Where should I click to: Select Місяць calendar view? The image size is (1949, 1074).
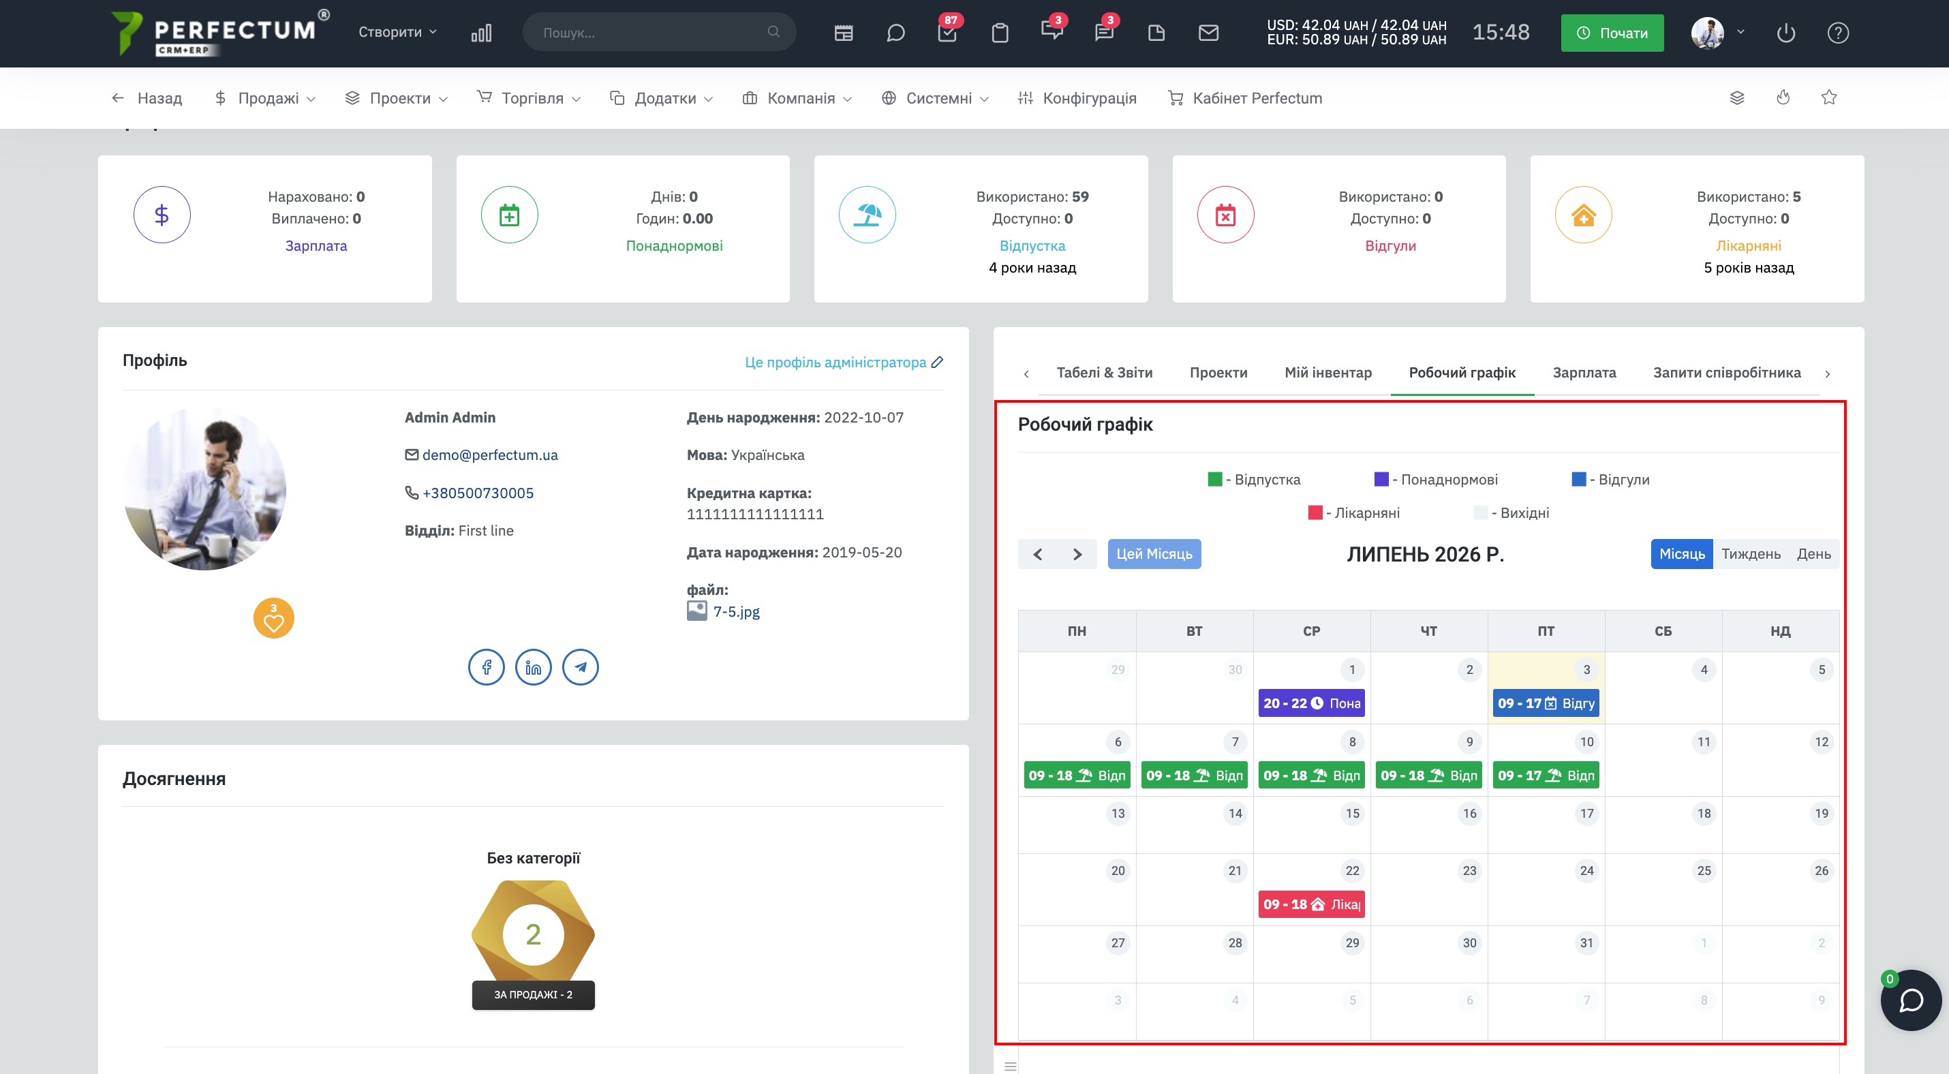(1681, 553)
